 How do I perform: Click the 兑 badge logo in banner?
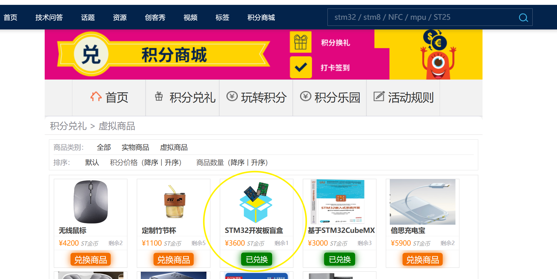[91, 55]
